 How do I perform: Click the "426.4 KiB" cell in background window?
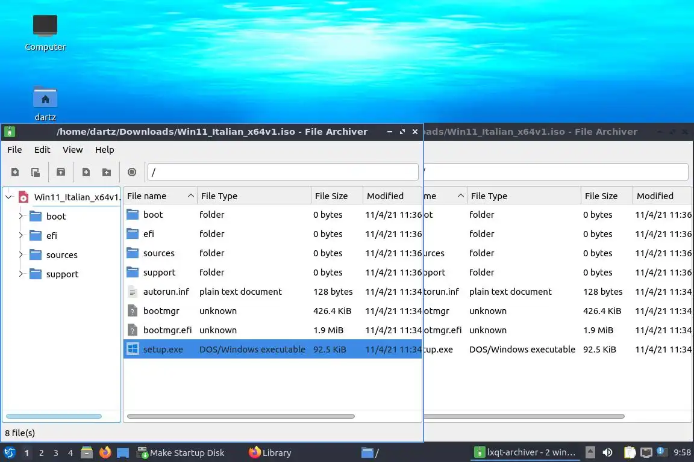pos(602,311)
